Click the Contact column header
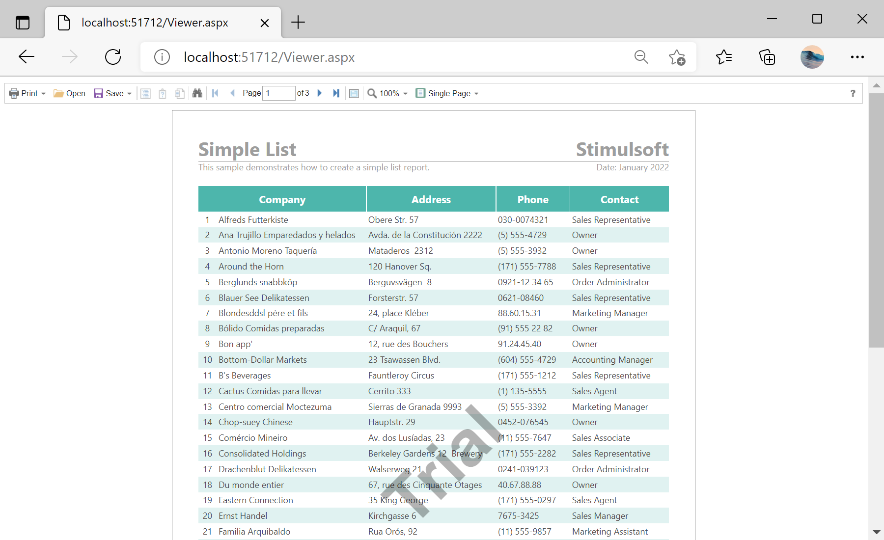Viewport: 884px width, 540px height. coord(619,199)
